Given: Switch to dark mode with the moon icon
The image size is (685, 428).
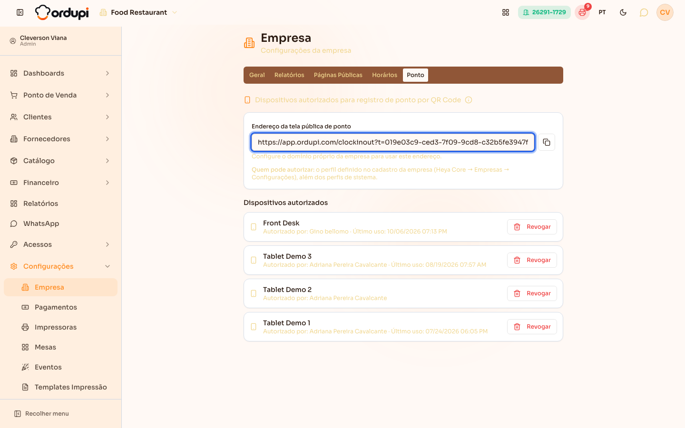Looking at the screenshot, I should coord(623,12).
